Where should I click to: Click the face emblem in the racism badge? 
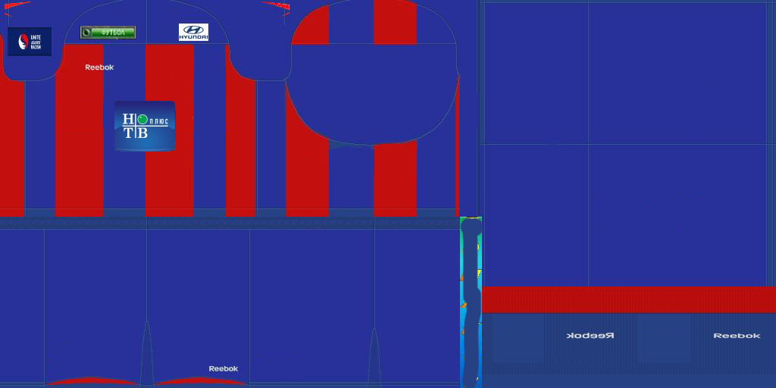click(x=23, y=42)
